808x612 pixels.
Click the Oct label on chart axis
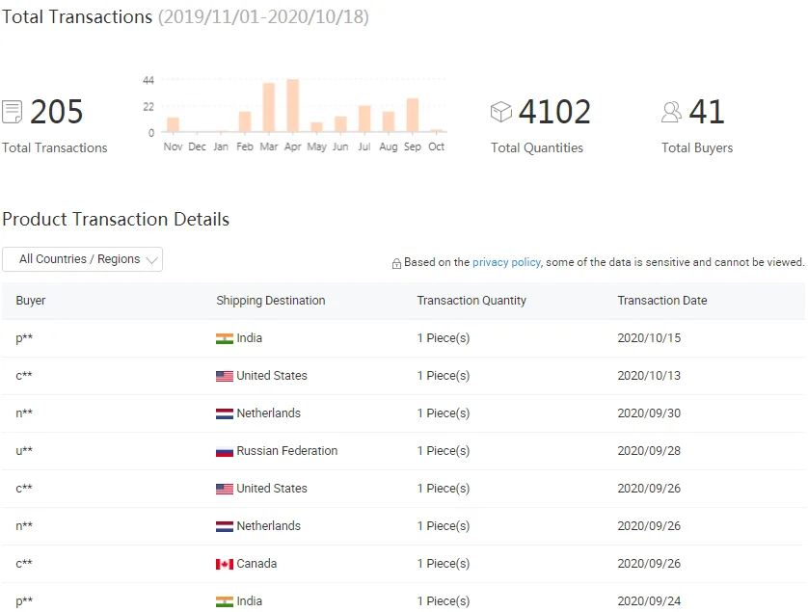(x=436, y=146)
